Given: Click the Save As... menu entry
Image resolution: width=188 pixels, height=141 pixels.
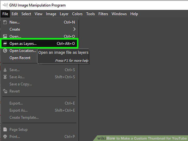Looking at the screenshot, I should point(39,77).
